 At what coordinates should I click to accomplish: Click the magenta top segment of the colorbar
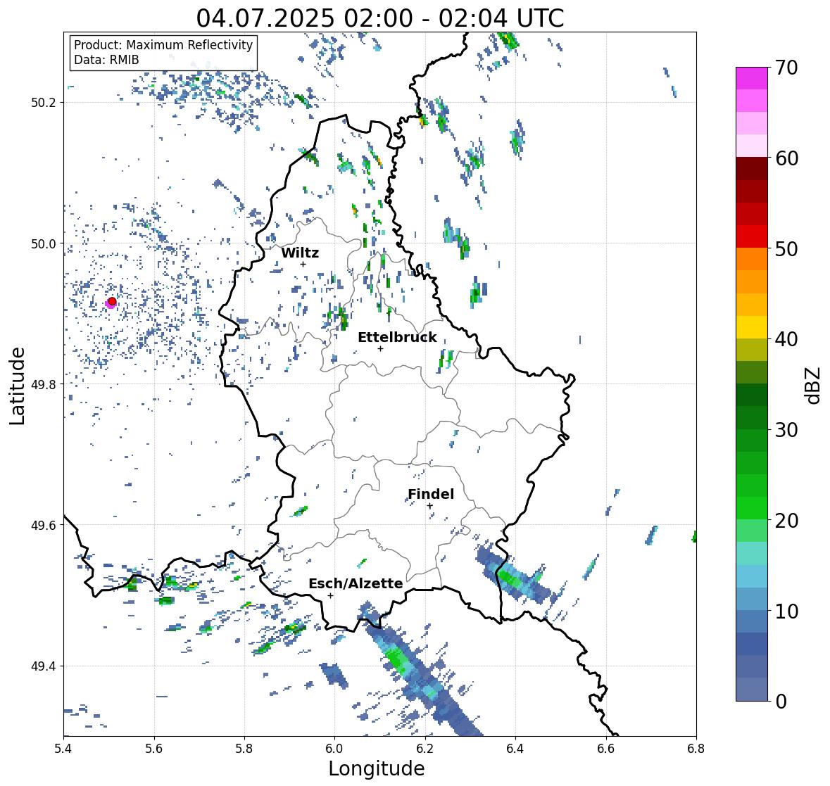[x=752, y=78]
